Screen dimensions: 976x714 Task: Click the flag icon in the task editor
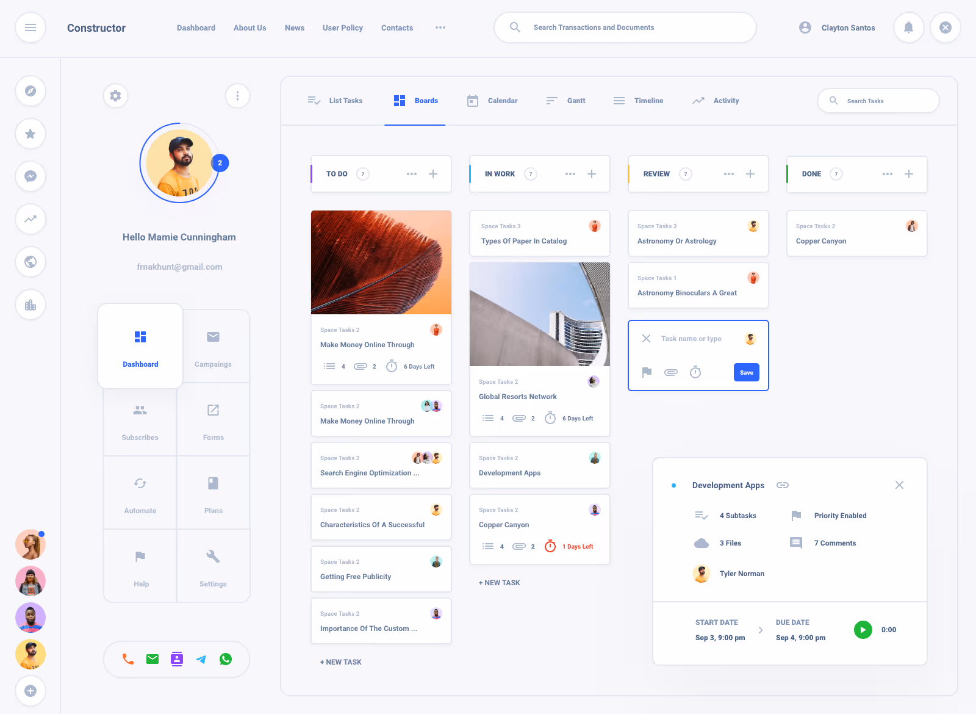pyautogui.click(x=647, y=372)
